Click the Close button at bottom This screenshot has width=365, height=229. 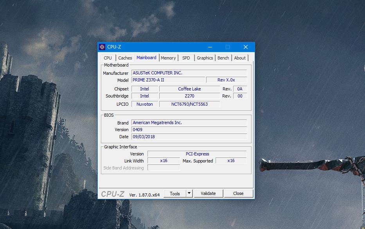pyautogui.click(x=238, y=193)
